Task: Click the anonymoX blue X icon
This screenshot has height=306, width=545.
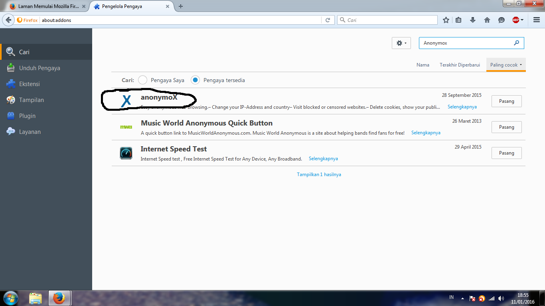Action: 126,101
